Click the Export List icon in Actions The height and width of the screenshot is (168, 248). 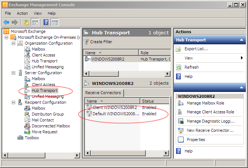[179, 49]
